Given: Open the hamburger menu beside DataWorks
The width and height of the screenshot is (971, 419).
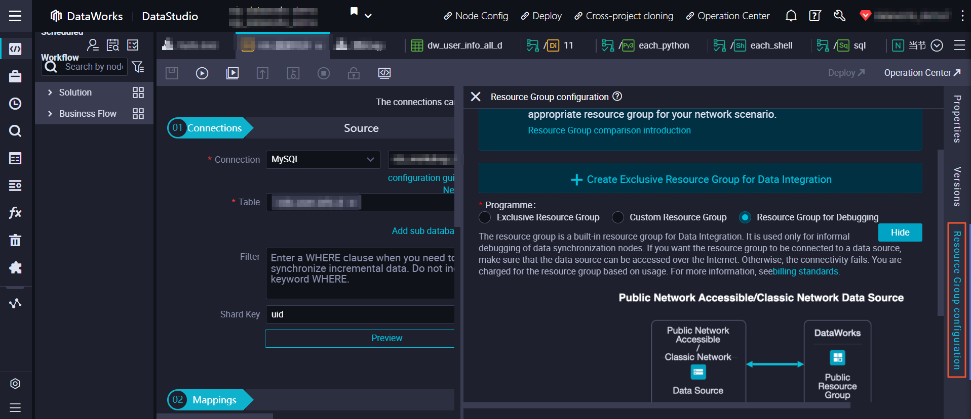Looking at the screenshot, I should click(x=15, y=16).
